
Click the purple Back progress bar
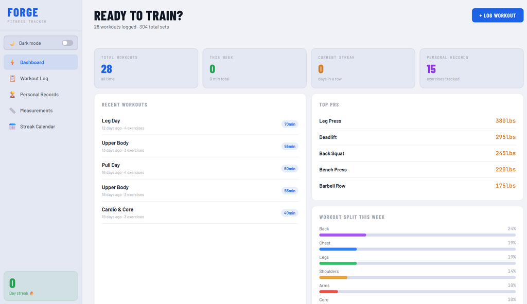point(342,235)
